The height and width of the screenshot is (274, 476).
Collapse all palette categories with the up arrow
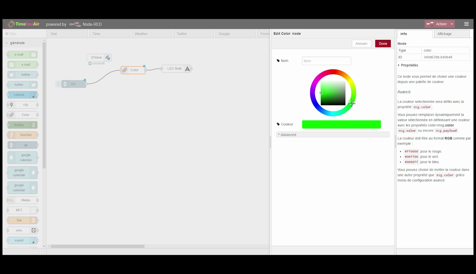point(36,251)
